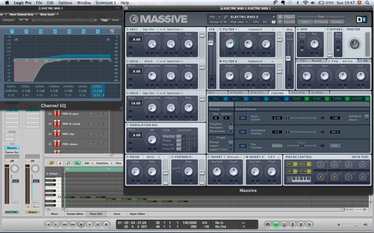Viewport: 374px width, 233px height.
Task: Click the Browser view button in Massive
Action: 337,21
